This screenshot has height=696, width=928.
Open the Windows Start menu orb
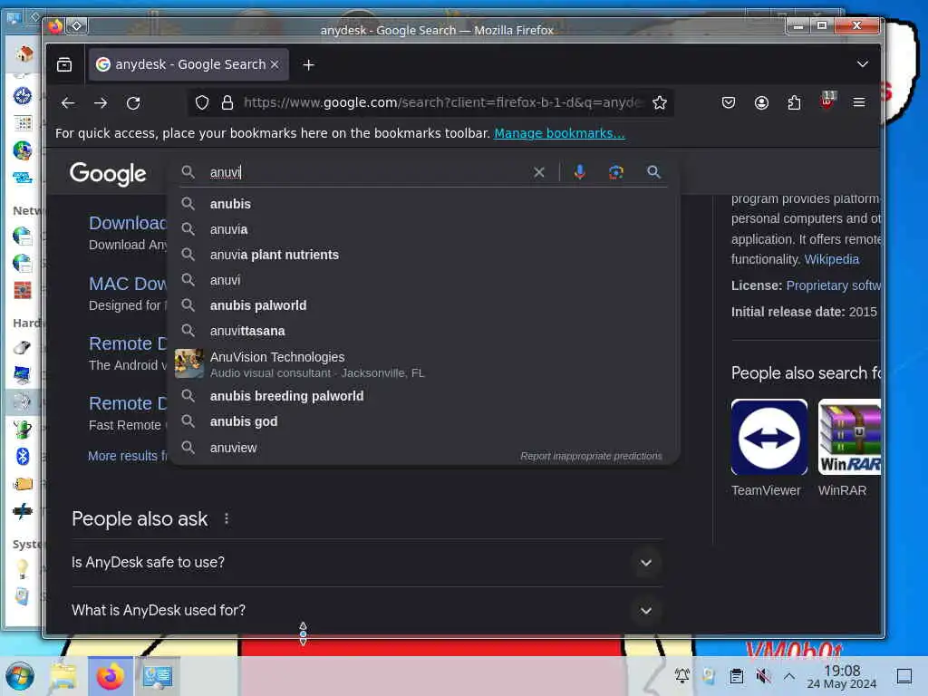pos(20,676)
